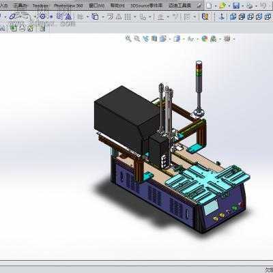
Task: Click the Zoom to Area icon
Action: [x=137, y=39]
